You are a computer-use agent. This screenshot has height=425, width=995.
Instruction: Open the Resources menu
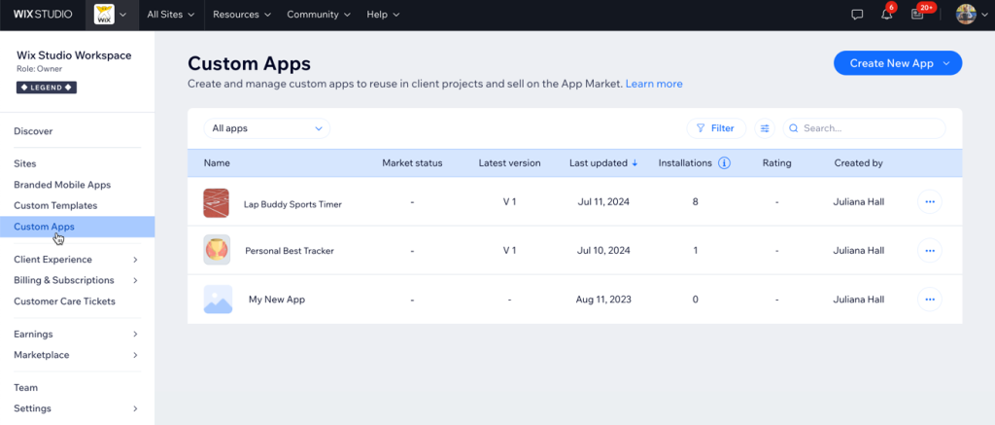[x=242, y=14]
